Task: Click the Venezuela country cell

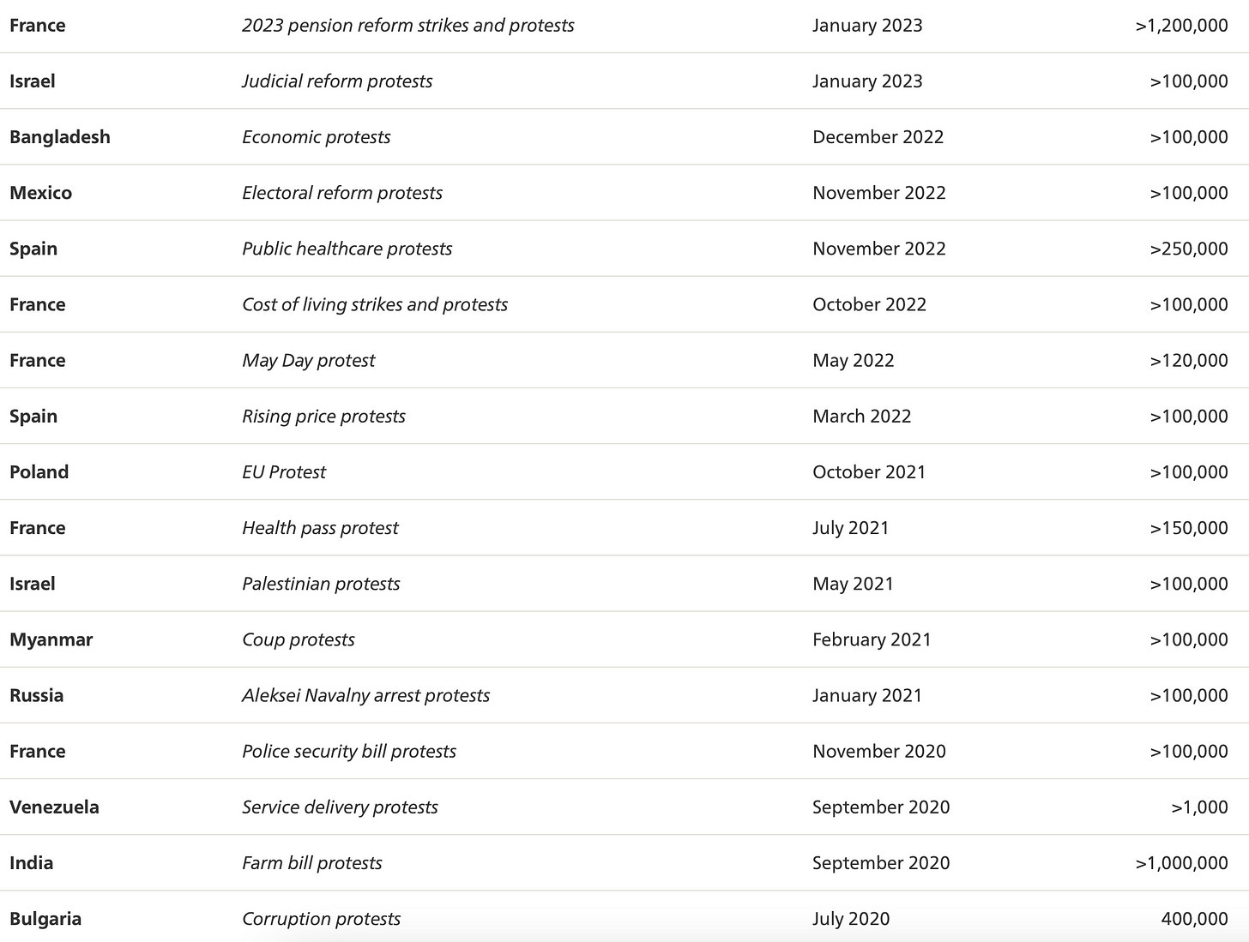Action: click(54, 807)
